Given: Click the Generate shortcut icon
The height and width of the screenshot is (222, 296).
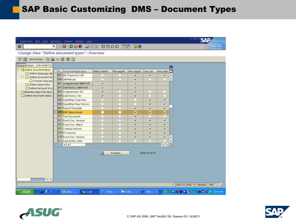Looking at the screenshot, I should coord(128,47).
